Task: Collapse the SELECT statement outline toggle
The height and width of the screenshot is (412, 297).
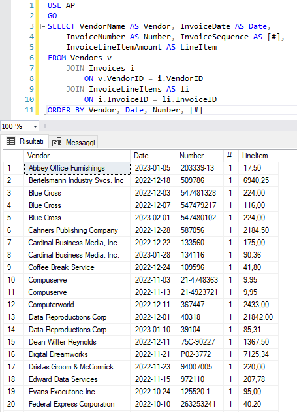Action: point(43,27)
